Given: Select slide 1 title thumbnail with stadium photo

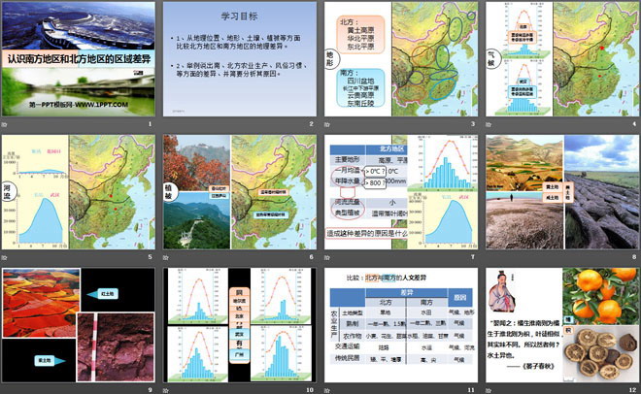Looking at the screenshot, I should pyautogui.click(x=79, y=59).
